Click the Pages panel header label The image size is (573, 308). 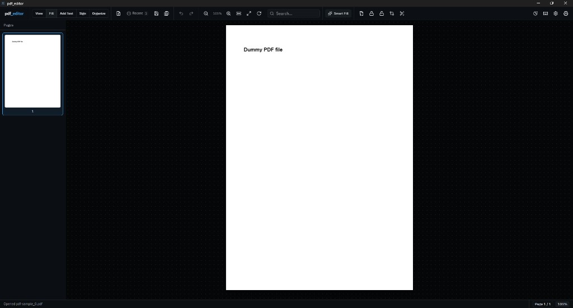click(x=8, y=25)
